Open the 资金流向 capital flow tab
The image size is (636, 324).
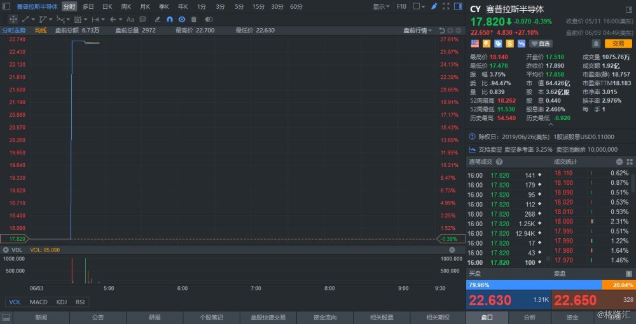[x=325, y=318]
